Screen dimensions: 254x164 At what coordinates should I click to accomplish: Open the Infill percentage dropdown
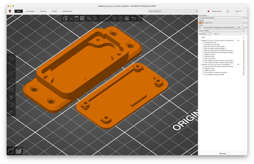pyautogui.click(x=206, y=34)
